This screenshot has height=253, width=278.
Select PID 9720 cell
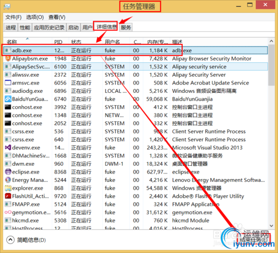click(60, 196)
